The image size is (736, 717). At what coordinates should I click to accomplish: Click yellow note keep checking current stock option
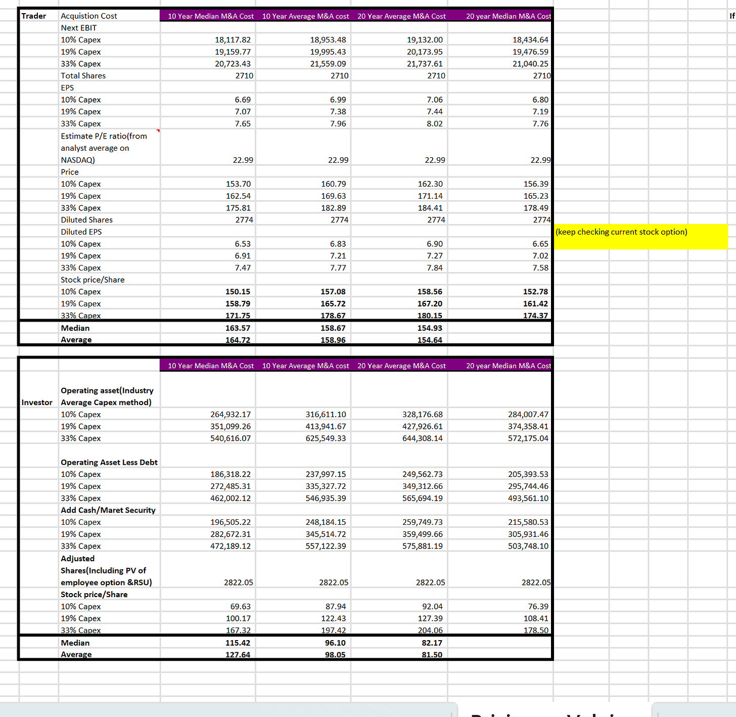640,237
